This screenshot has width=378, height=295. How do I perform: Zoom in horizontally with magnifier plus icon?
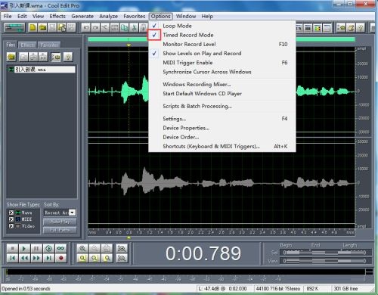click(82, 249)
